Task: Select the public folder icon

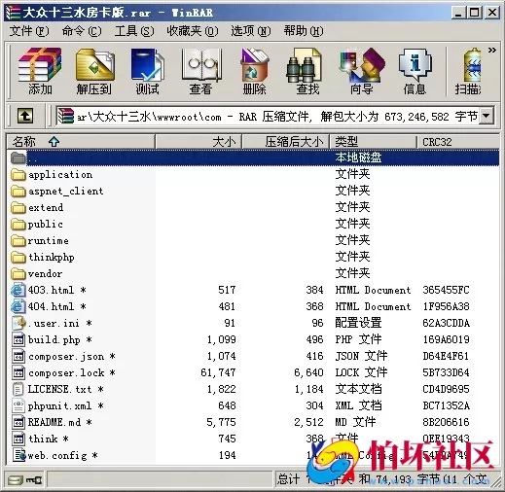Action: pyautogui.click(x=18, y=225)
